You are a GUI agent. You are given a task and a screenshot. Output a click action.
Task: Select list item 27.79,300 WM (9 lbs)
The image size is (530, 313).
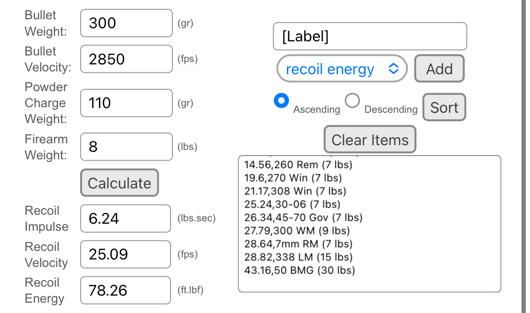297,231
